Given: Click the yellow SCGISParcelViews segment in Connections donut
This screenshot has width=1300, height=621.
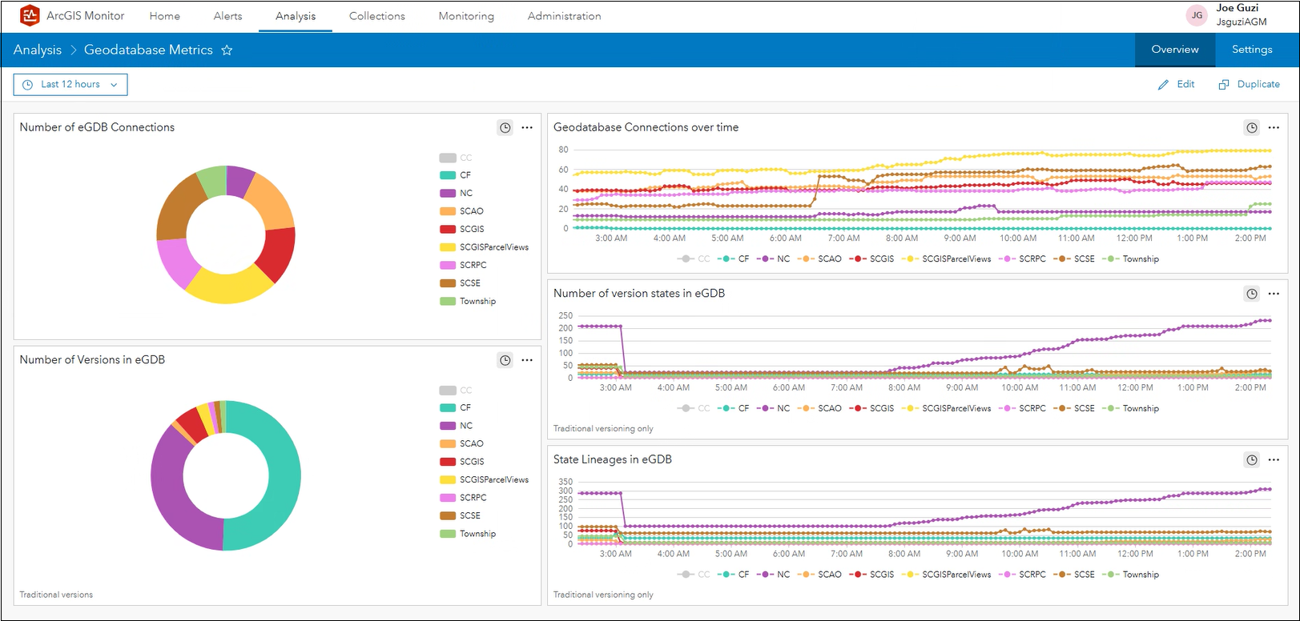Looking at the screenshot, I should (x=230, y=287).
